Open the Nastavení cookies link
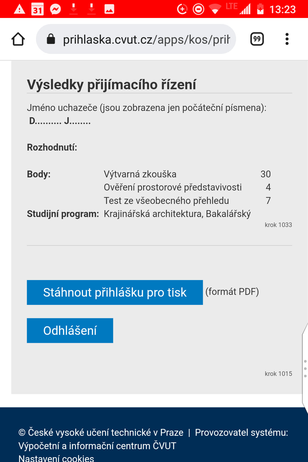Image resolution: width=308 pixels, height=462 pixels. [x=56, y=458]
